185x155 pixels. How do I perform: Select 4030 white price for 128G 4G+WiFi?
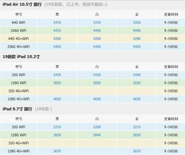tap(97, 99)
